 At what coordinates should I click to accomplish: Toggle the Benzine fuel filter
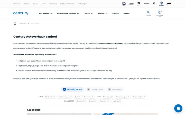click(x=81, y=101)
